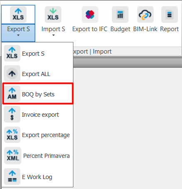The image size is (182, 189).
Task: Expand the Import S dropdown arrow
Action: 53,35
